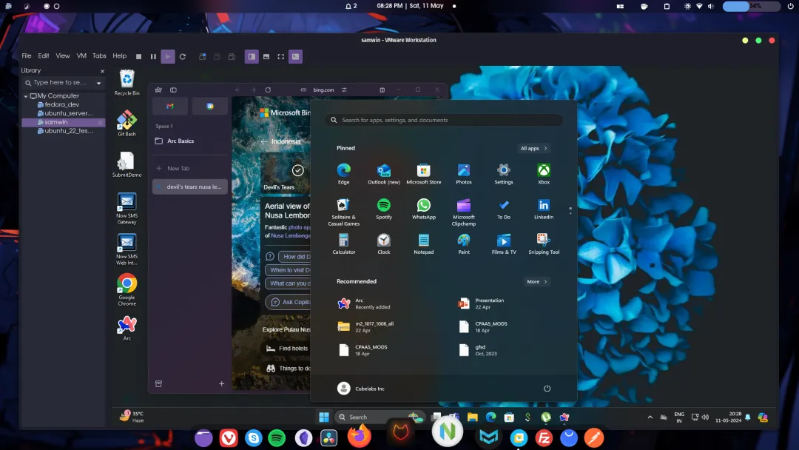
Task: Launch the Xbox app
Action: (x=544, y=174)
